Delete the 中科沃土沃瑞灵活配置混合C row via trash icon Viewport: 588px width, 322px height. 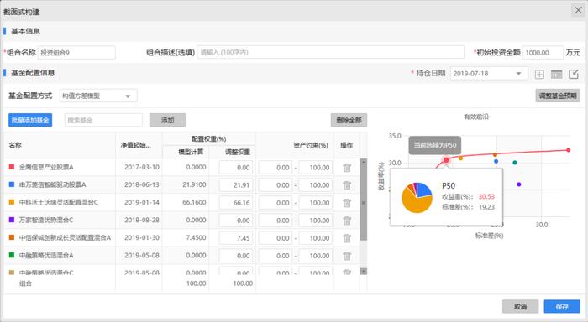[347, 203]
